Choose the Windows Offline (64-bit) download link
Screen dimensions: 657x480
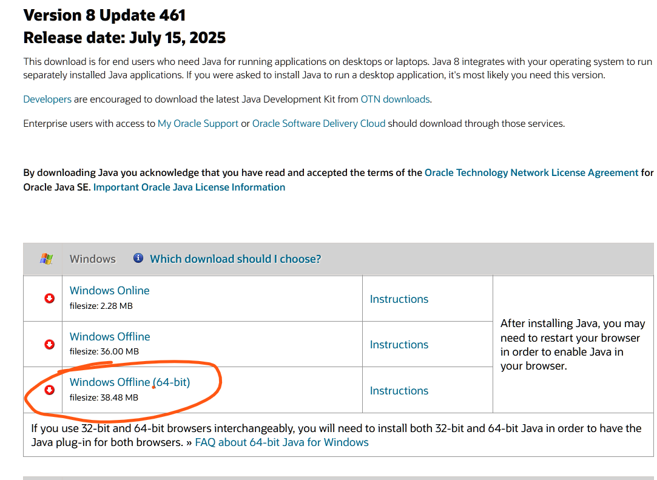click(x=129, y=382)
